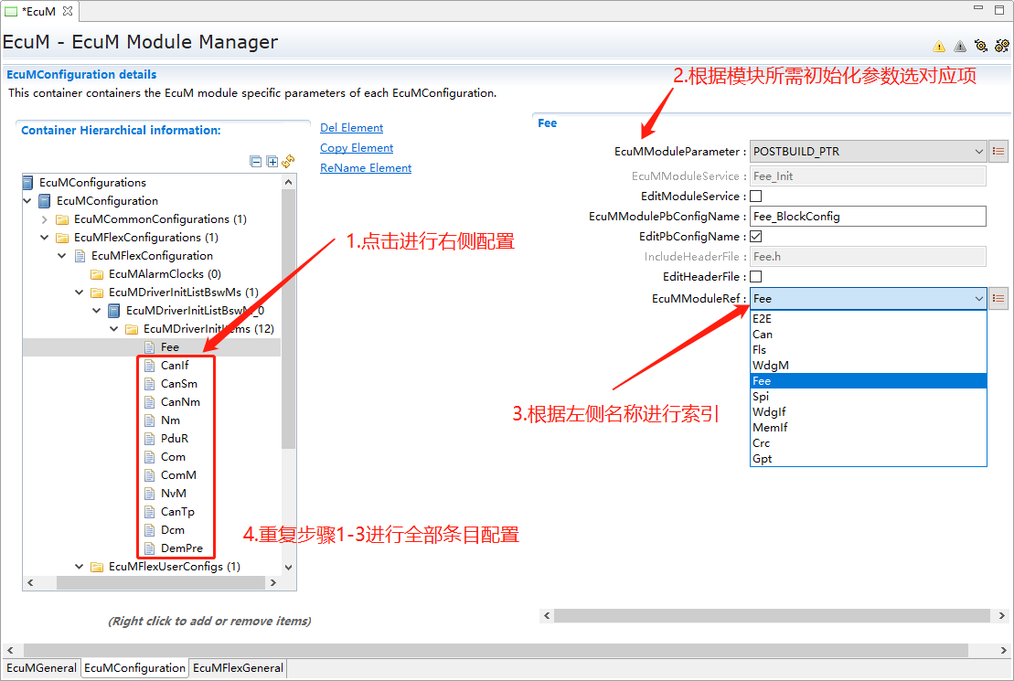The width and height of the screenshot is (1014, 681).
Task: Click the gray warning triangle icon
Action: pos(960,47)
